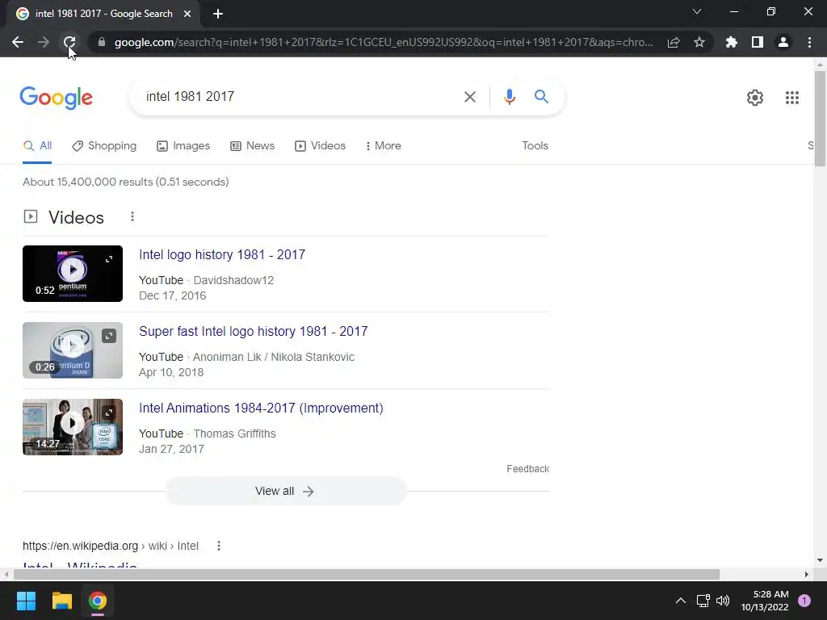827x620 pixels.
Task: Share this page from address bar
Action: coord(674,42)
